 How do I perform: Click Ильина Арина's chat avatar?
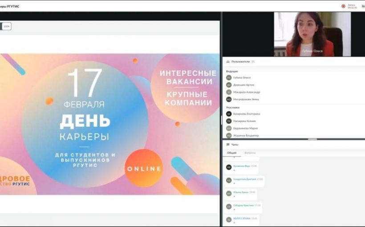(x=229, y=193)
